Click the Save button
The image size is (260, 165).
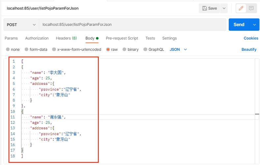[209, 8]
